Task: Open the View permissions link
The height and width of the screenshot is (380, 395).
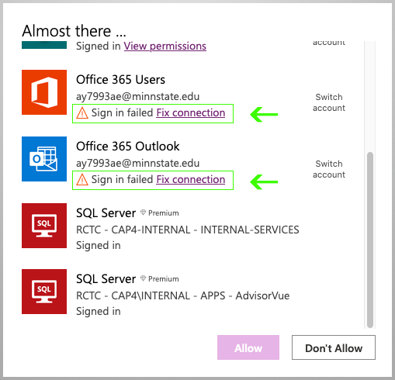Action: (165, 47)
